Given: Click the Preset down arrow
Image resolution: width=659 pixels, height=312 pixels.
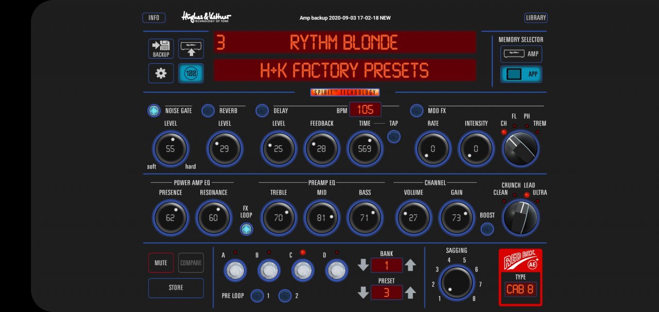Looking at the screenshot, I should [x=363, y=292].
